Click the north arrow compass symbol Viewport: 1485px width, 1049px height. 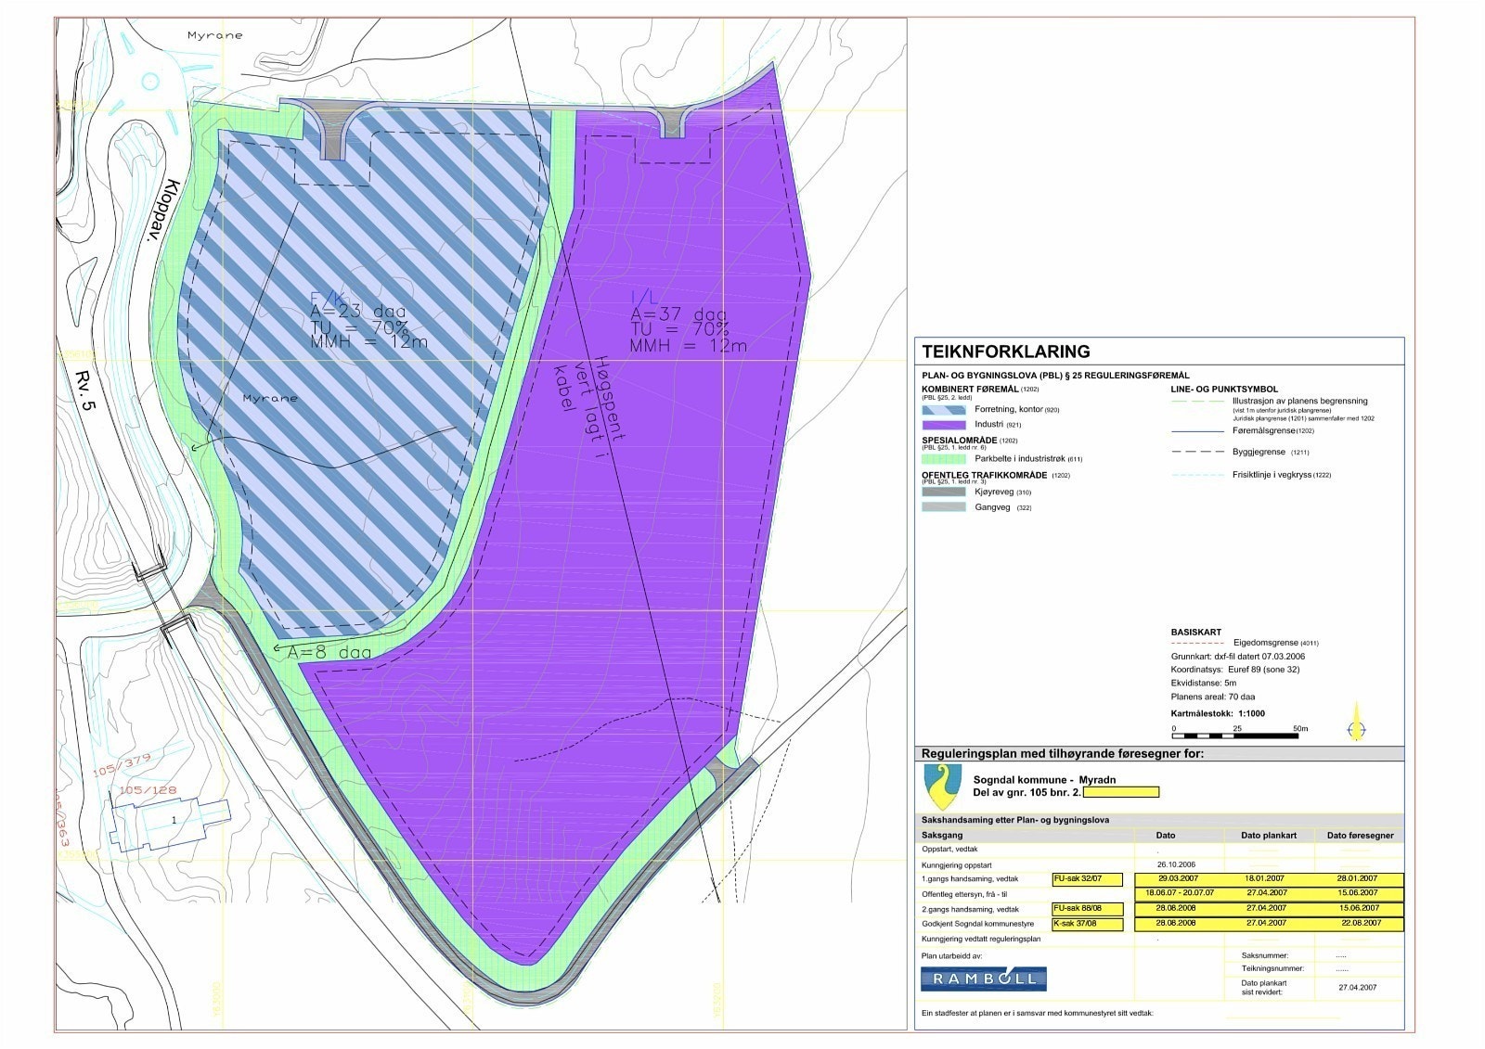tap(1356, 729)
